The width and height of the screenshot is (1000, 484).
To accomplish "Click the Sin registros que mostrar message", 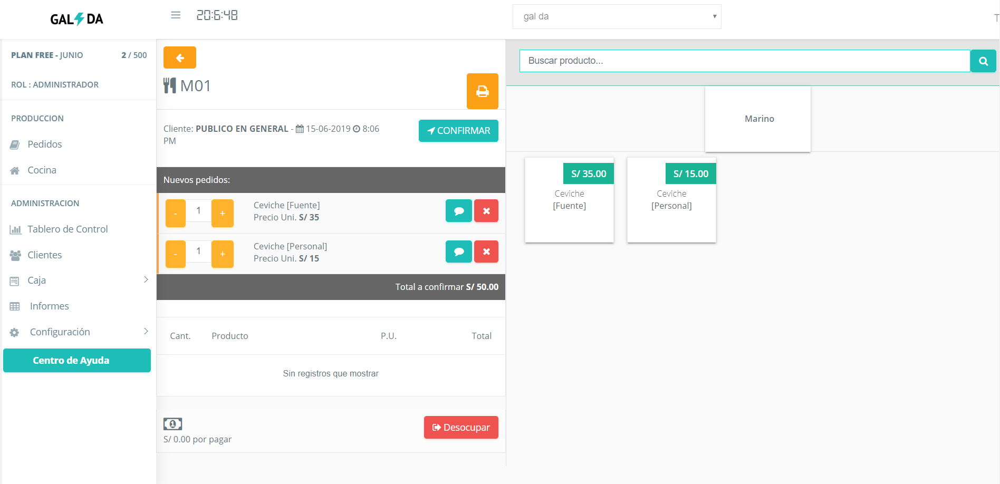I will click(331, 374).
